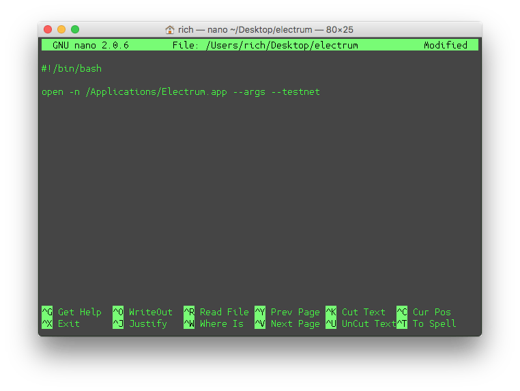520x391 pixels.
Task: Click the home folder icon in title bar
Action: pos(170,30)
